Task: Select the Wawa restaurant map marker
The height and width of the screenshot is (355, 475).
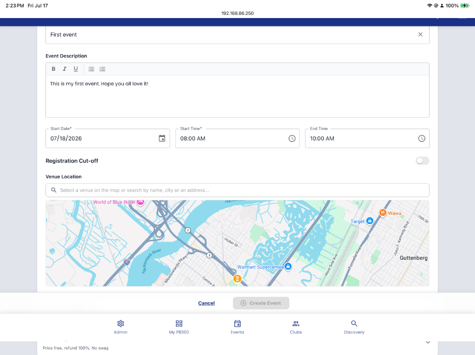Action: point(383,213)
